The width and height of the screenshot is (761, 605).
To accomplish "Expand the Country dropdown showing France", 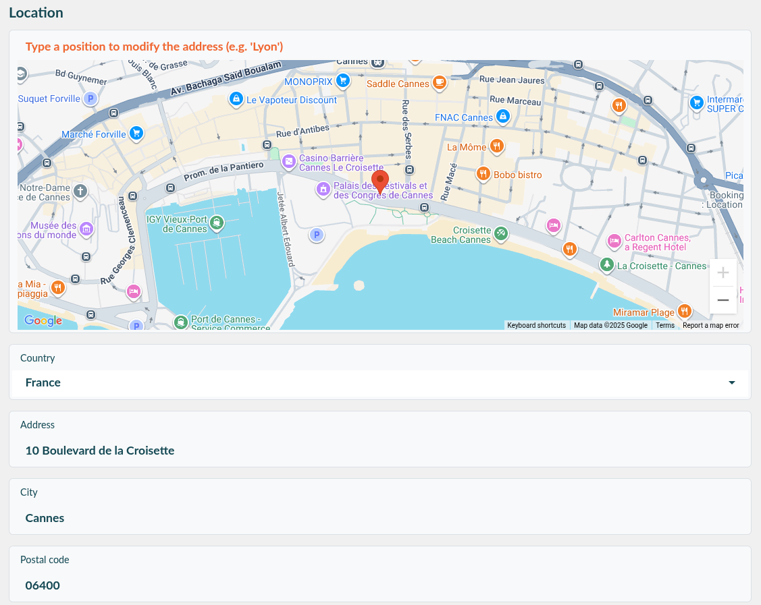I will (380, 382).
